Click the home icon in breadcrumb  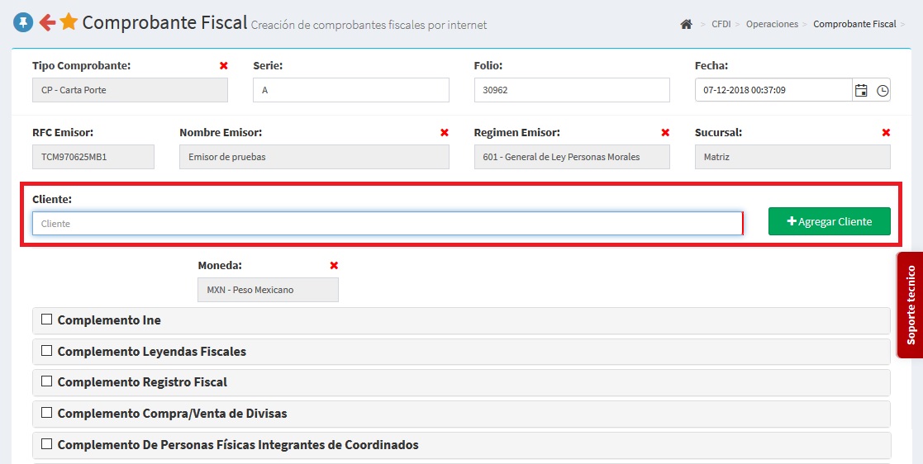point(686,25)
